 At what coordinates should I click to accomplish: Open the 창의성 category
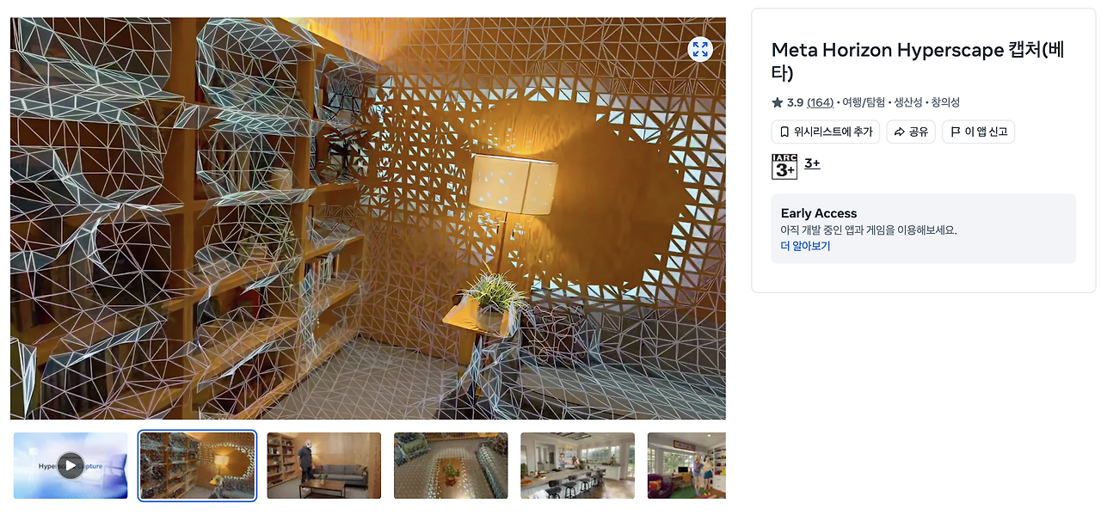pos(945,102)
